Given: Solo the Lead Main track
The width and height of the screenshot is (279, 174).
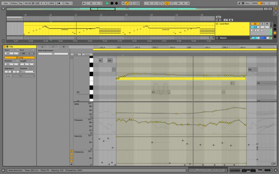Looking at the screenshot, I should pos(263,24).
